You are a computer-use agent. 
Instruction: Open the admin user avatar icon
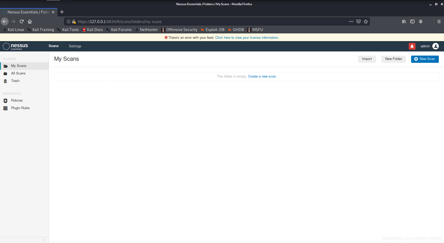pyautogui.click(x=436, y=46)
